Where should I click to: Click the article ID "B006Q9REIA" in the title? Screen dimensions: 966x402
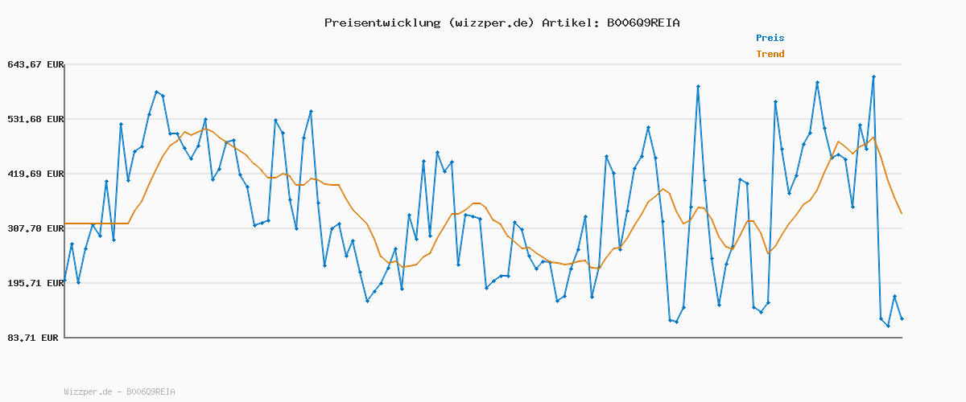[x=642, y=23]
